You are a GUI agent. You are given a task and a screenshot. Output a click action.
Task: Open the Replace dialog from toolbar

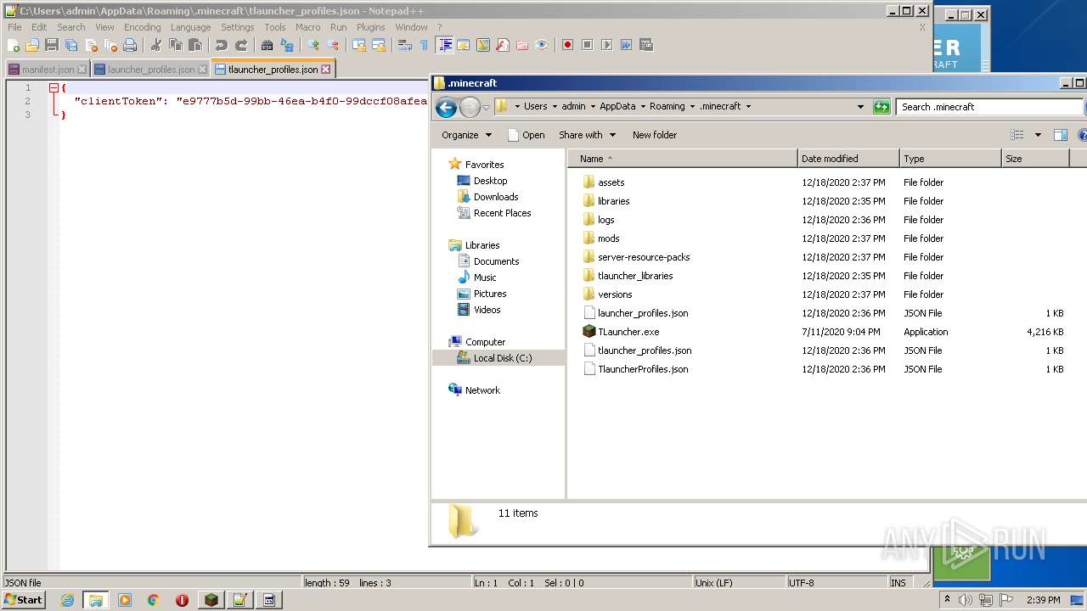coord(287,45)
